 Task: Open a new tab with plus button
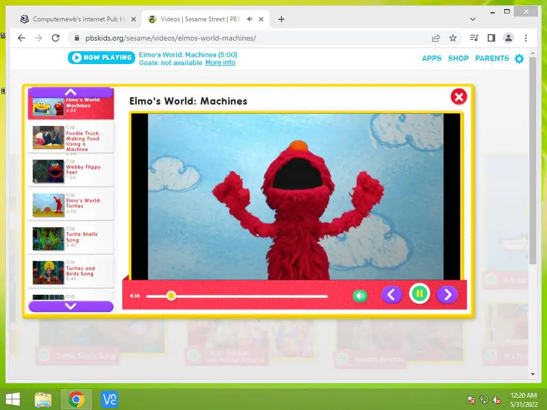(282, 19)
